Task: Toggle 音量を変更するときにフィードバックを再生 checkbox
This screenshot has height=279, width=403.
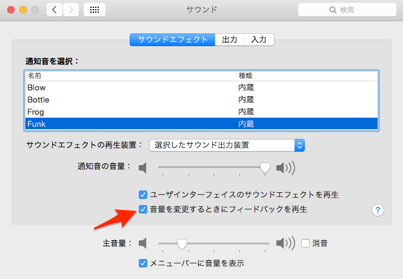Action: 143,209
